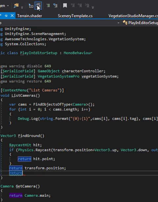Click the 'VegetationSystemPro' type name
Screen dimensions: 158x202
[59, 76]
